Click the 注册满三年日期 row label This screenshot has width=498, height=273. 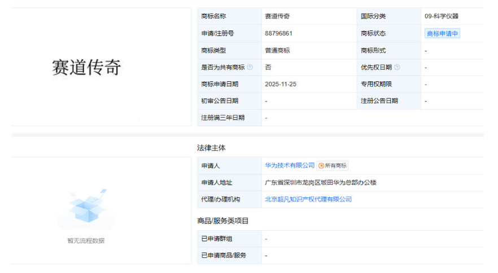223,118
